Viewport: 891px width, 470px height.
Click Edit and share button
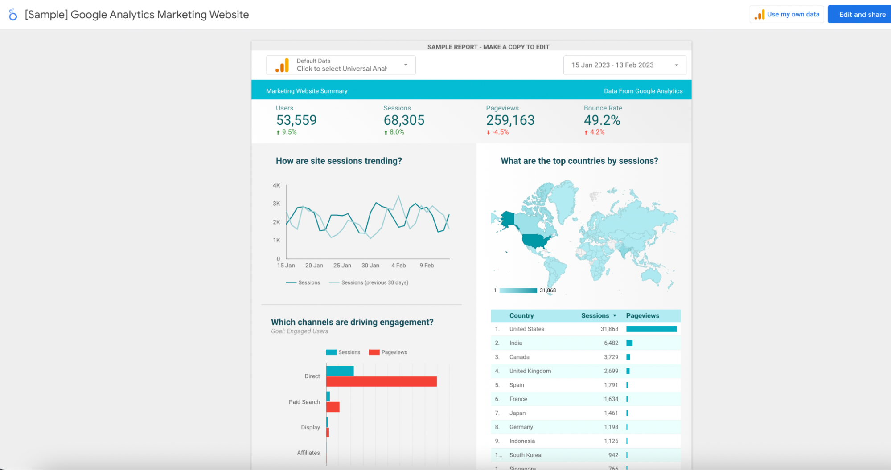(860, 15)
